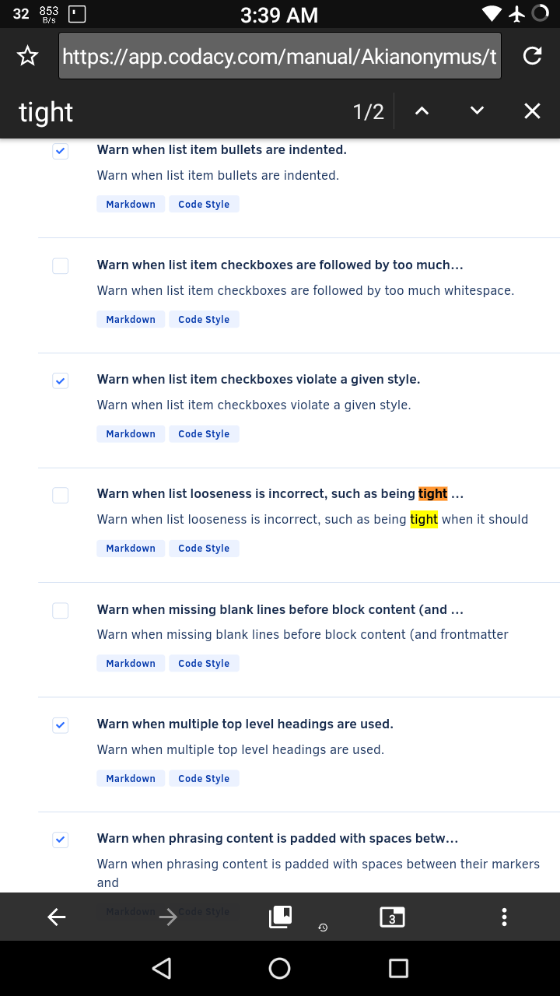
Task: Jump to previous tight match
Action: tap(422, 110)
